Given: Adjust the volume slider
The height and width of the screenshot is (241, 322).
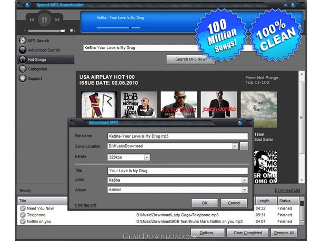Looking at the screenshot, I should (x=46, y=31).
